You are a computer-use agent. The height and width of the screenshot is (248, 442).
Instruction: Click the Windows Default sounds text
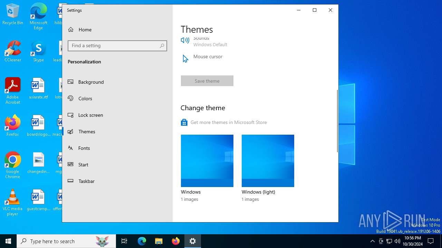pos(210,45)
